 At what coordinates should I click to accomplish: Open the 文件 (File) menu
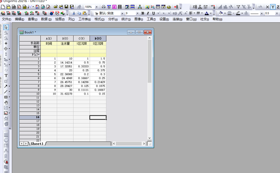(7, 19)
